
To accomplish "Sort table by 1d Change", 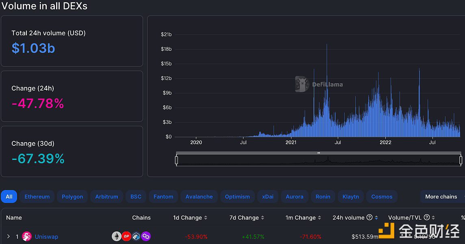I will click(205, 218).
